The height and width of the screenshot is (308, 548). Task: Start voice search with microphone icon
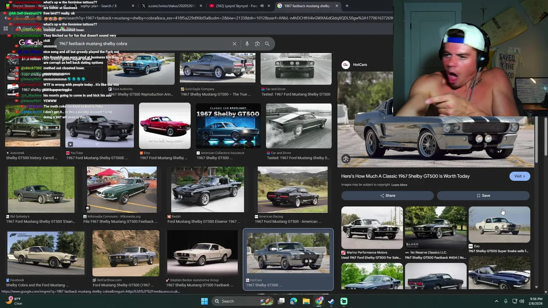(x=247, y=44)
